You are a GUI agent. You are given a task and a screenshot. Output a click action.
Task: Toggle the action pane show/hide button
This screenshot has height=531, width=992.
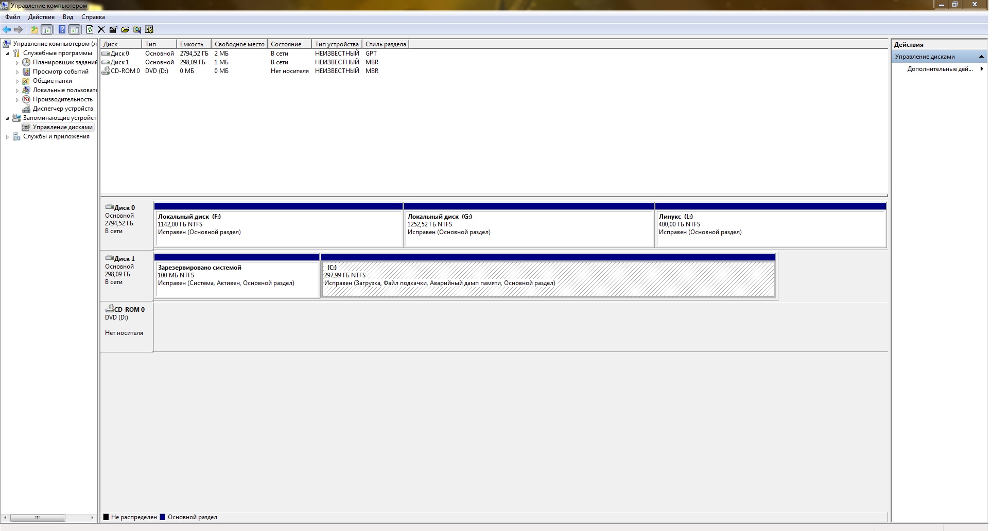(75, 29)
